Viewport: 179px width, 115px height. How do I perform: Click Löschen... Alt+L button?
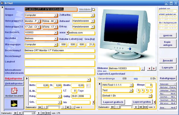(x=168, y=97)
